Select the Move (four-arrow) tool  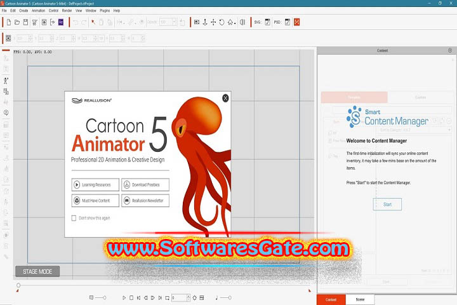[x=213, y=22]
